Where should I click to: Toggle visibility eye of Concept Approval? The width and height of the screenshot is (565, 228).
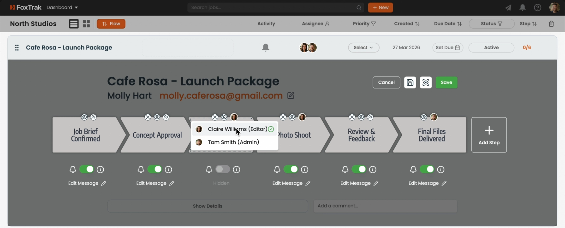click(157, 117)
